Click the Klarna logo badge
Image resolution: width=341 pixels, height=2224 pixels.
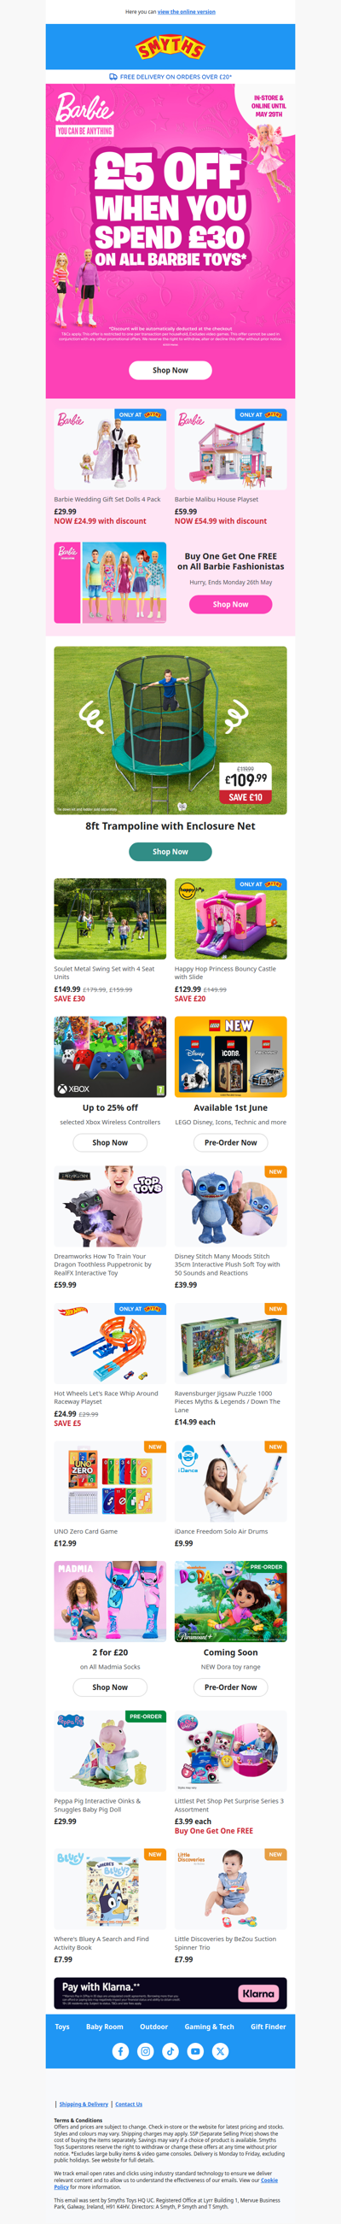point(257,1992)
